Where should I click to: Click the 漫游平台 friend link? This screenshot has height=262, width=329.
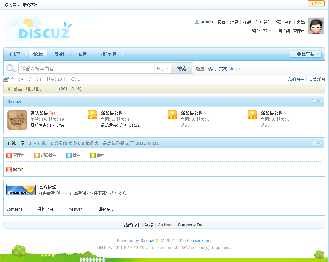[x=45, y=209]
